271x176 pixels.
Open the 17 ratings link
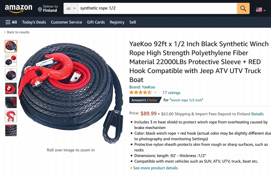171,93
